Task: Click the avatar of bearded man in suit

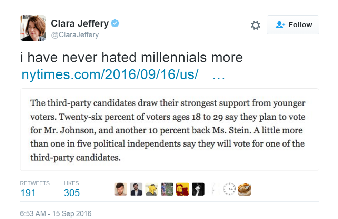Action: (136, 189)
